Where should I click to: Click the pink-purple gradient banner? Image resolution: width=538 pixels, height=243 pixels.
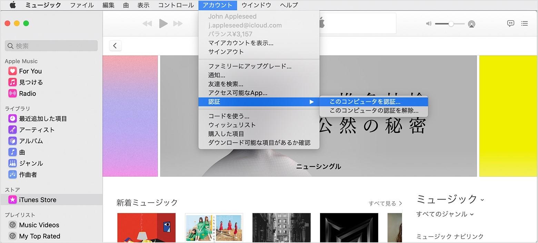pyautogui.click(x=130, y=116)
